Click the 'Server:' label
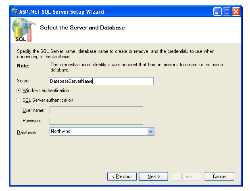This screenshot has width=250, height=191. coord(24,81)
